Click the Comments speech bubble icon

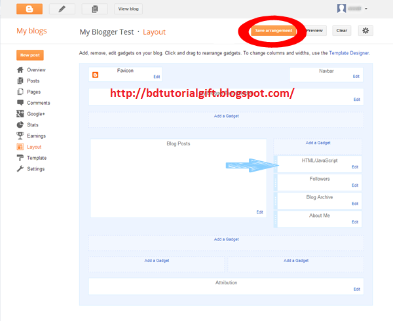[20, 102]
